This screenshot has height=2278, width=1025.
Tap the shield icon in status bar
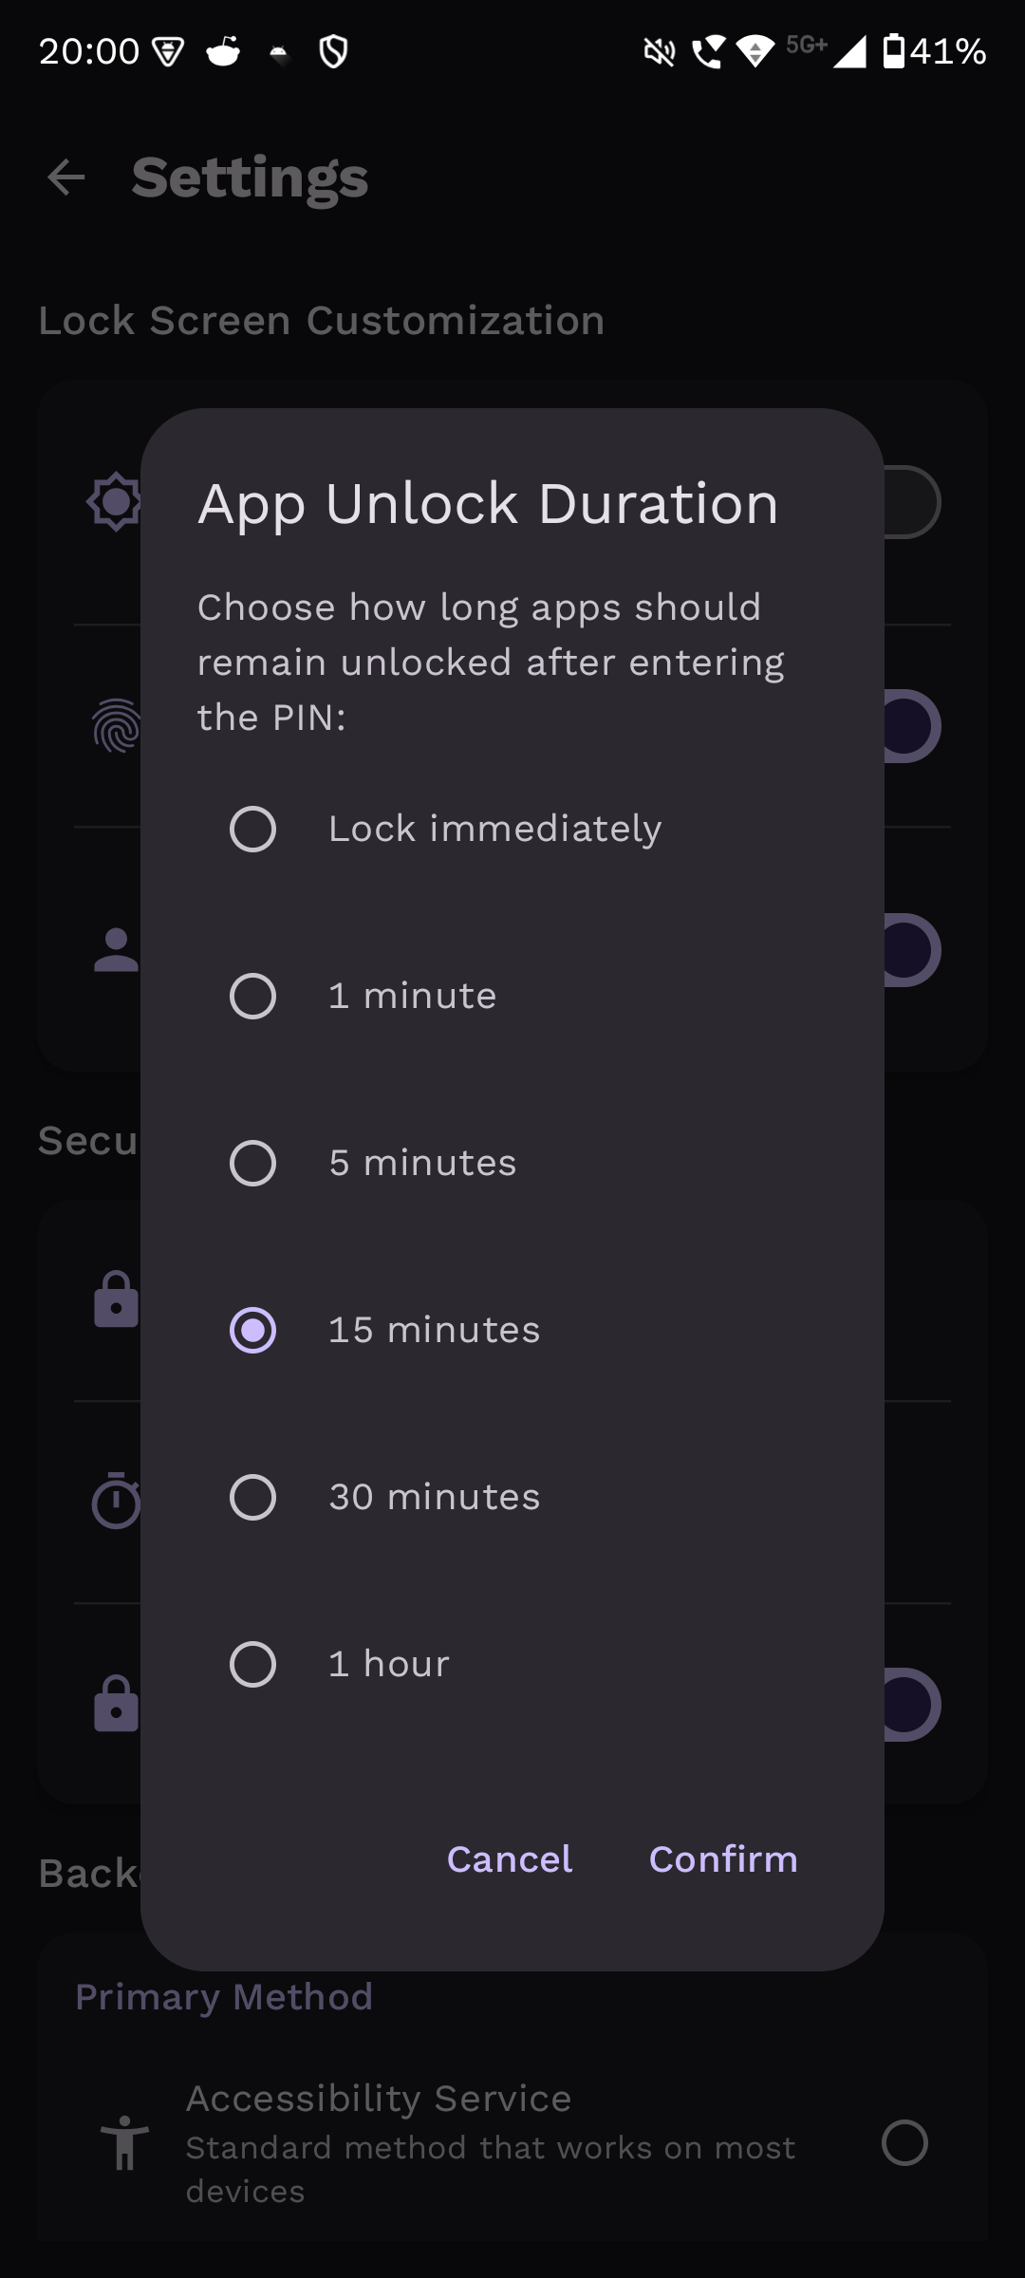click(x=333, y=51)
